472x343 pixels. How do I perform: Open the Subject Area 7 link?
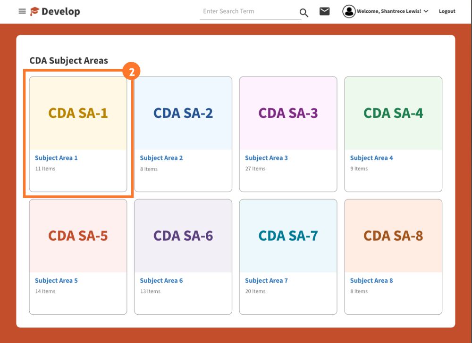pyautogui.click(x=266, y=280)
